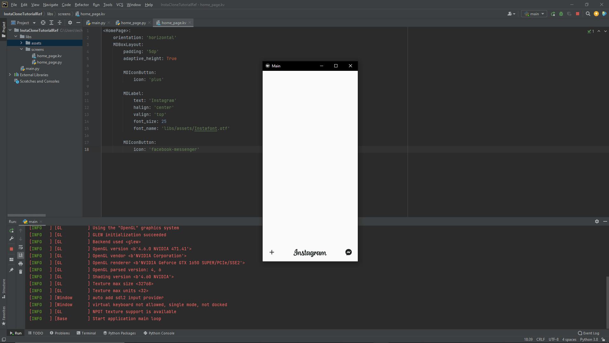Image resolution: width=609 pixels, height=343 pixels.
Task: Expand the External Libraries node
Action: (x=10, y=75)
